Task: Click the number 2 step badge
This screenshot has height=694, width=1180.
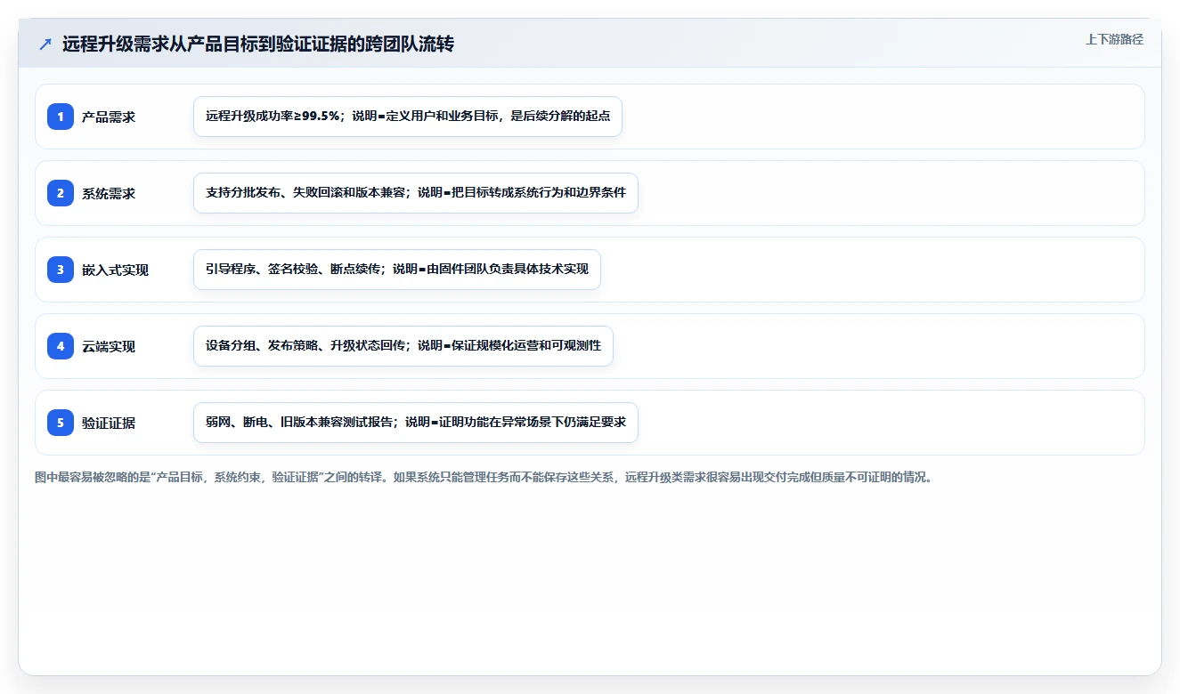Action: pyautogui.click(x=61, y=193)
